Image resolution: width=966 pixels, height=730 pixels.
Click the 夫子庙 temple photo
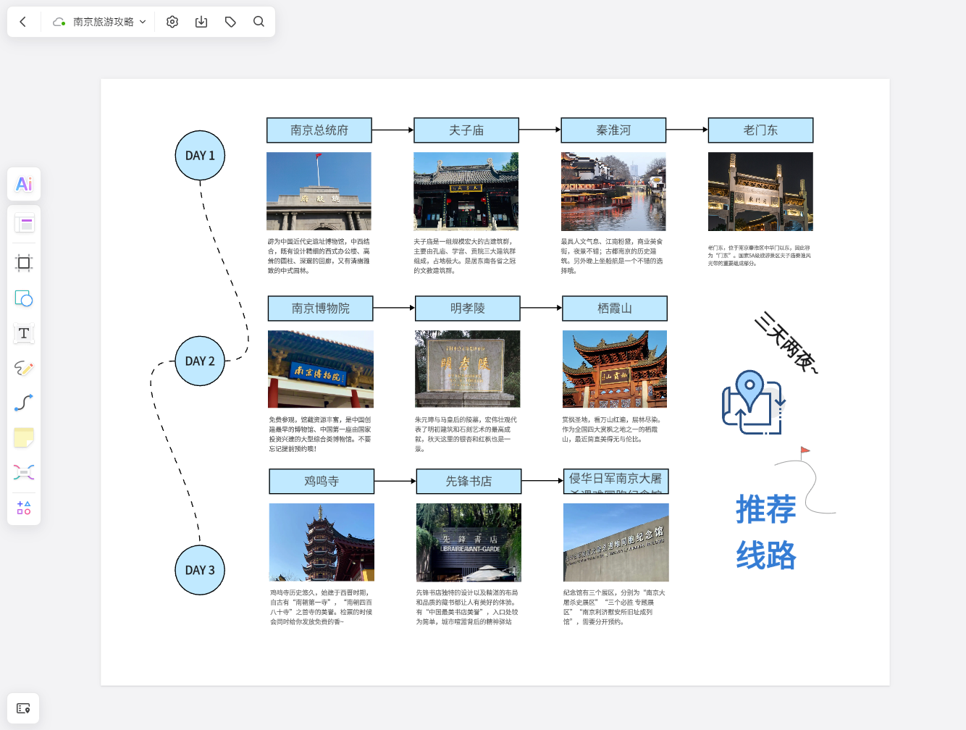tap(466, 191)
